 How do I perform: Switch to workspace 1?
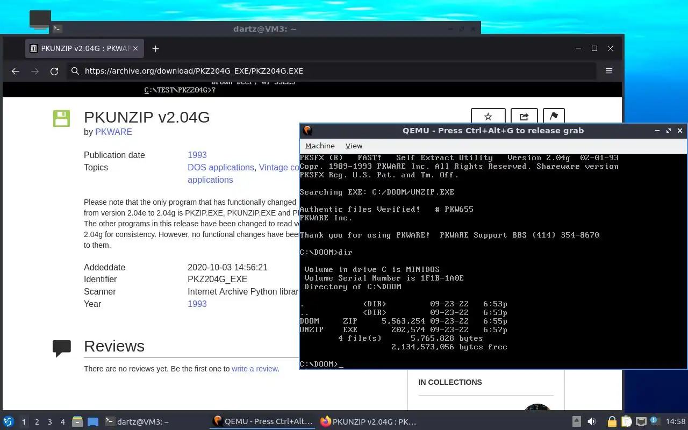[24, 422]
